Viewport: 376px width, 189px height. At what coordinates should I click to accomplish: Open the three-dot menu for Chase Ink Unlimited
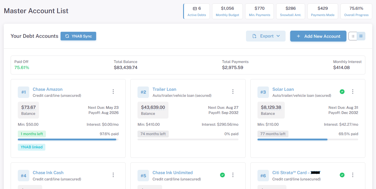233,175
